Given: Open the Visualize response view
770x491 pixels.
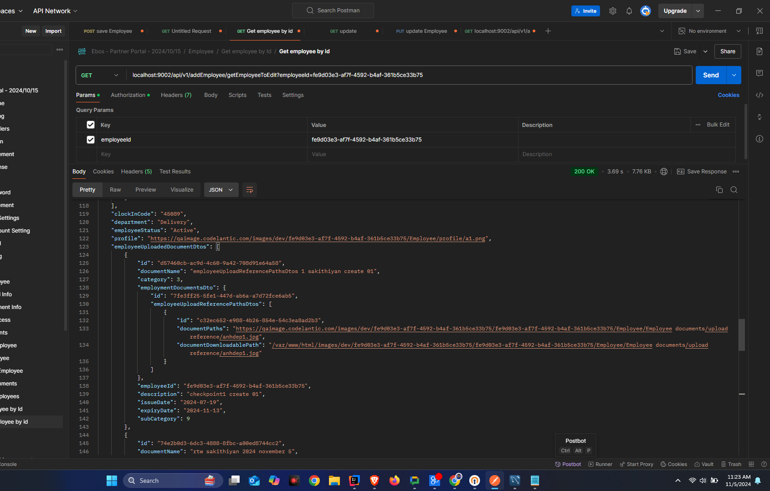Looking at the screenshot, I should (x=182, y=190).
